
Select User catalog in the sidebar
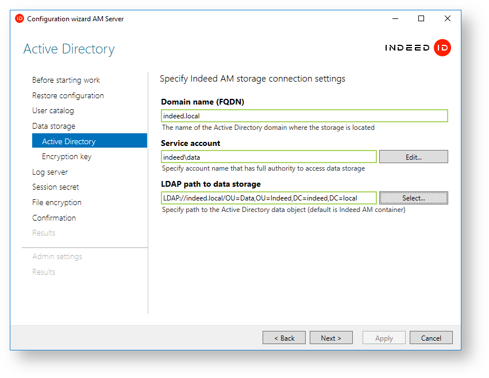[x=53, y=111]
